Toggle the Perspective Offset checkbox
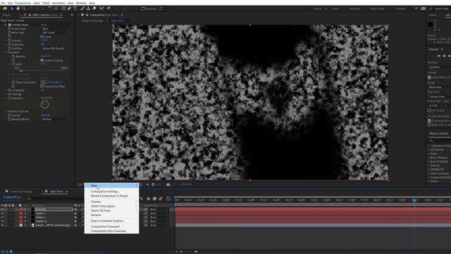The width and height of the screenshot is (451, 254). (42, 86)
